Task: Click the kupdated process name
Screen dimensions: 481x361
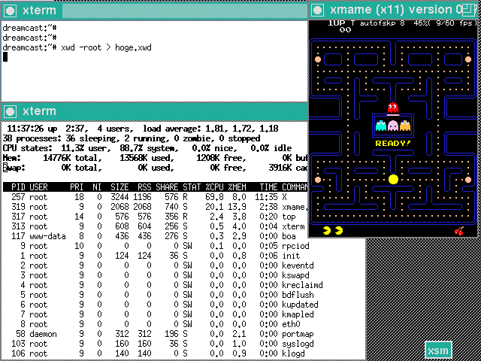Action: [300, 305]
